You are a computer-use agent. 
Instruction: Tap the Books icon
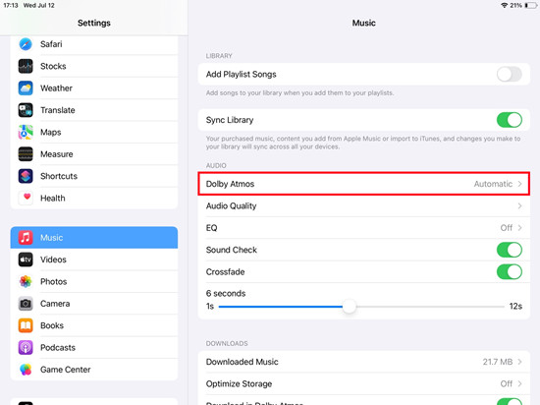[26, 325]
